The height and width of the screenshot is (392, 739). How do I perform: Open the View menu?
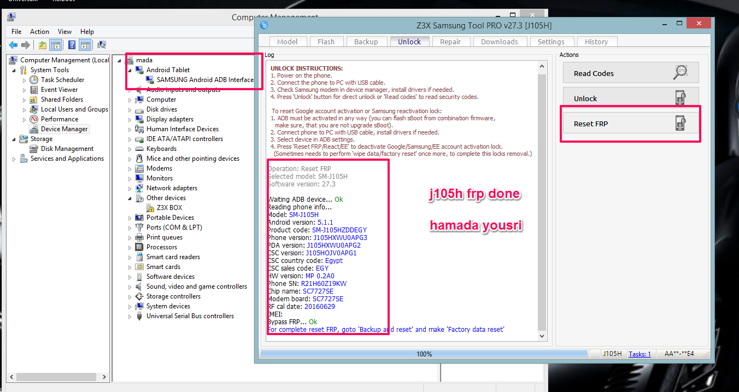click(64, 32)
